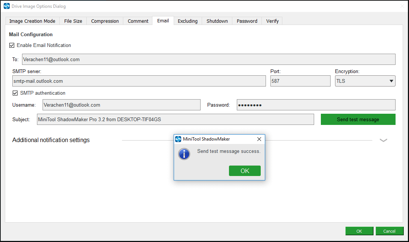Click 'MiniTool ShadowMaker' popup title text
The image size is (409, 242).
(x=206, y=139)
